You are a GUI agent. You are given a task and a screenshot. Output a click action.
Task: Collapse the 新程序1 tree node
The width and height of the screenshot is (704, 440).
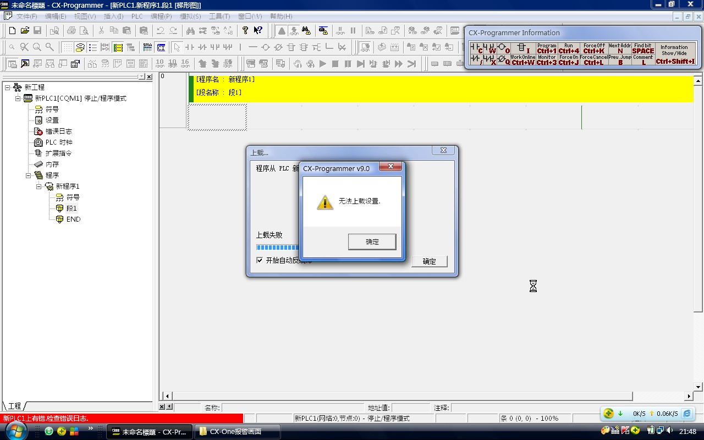click(39, 186)
